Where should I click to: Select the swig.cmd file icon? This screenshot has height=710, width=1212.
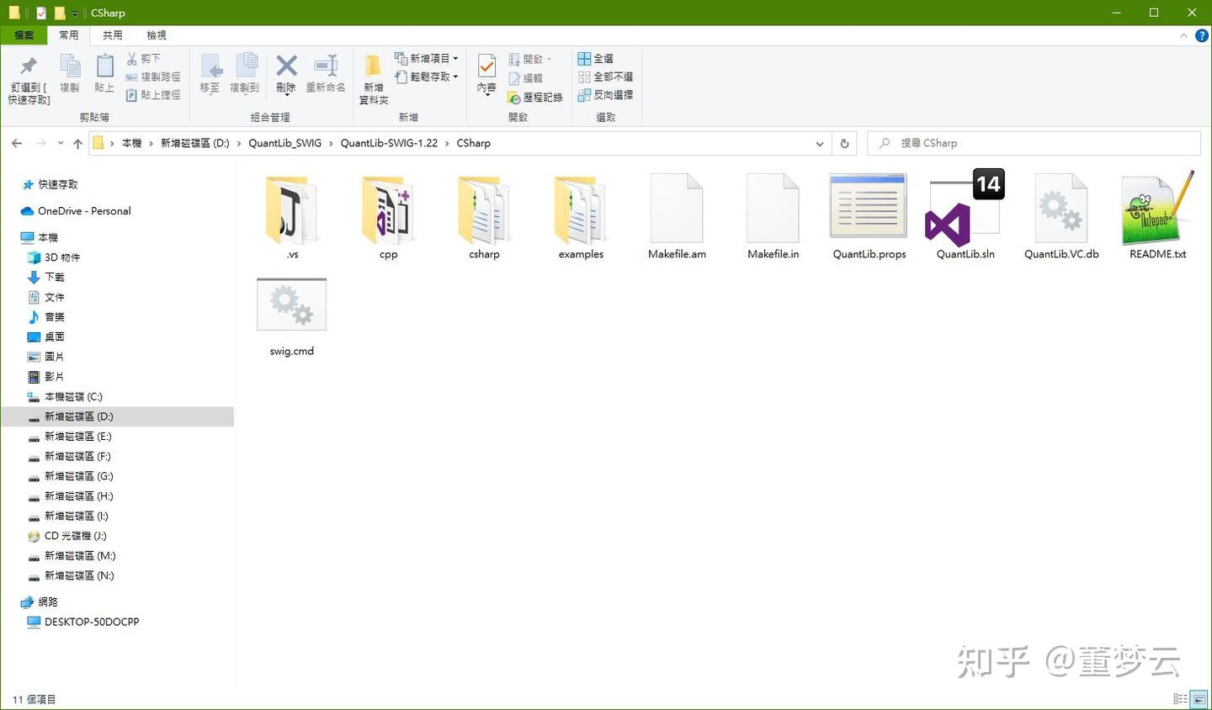point(291,305)
